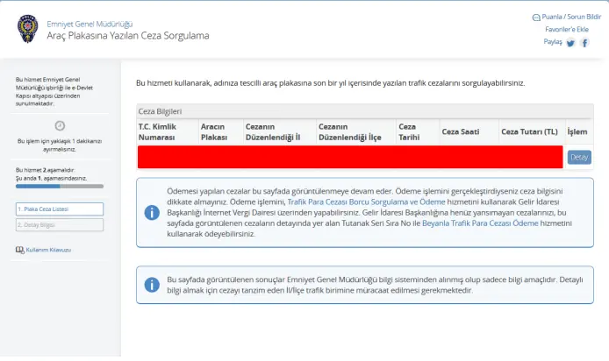Viewport: 609px width, 361px height.
Task: Select the 1. Plaka Ceza Listesi step
Action: coord(60,209)
